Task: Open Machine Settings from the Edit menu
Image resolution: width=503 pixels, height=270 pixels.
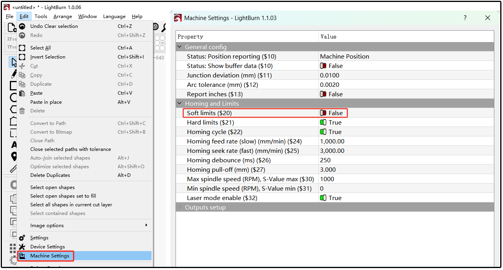Action: tap(84, 256)
